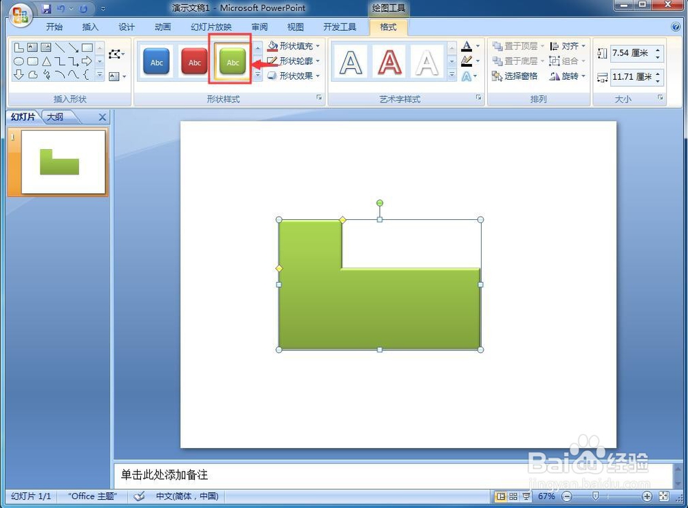Select the left brace shape
Screen dimensions: 688x508
tap(87, 75)
